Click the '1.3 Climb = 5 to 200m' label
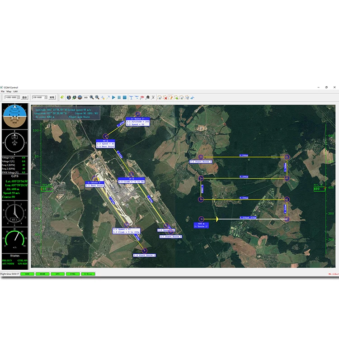This screenshot has height=362, width=339. [x=127, y=232]
